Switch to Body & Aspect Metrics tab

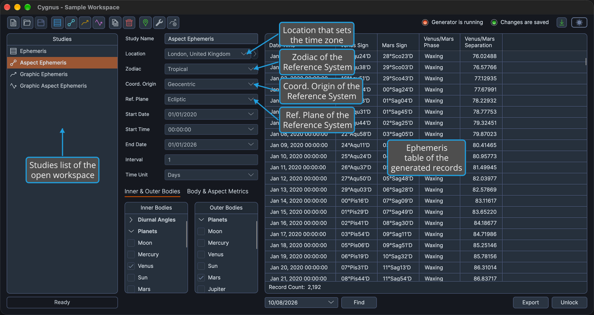[218, 191]
